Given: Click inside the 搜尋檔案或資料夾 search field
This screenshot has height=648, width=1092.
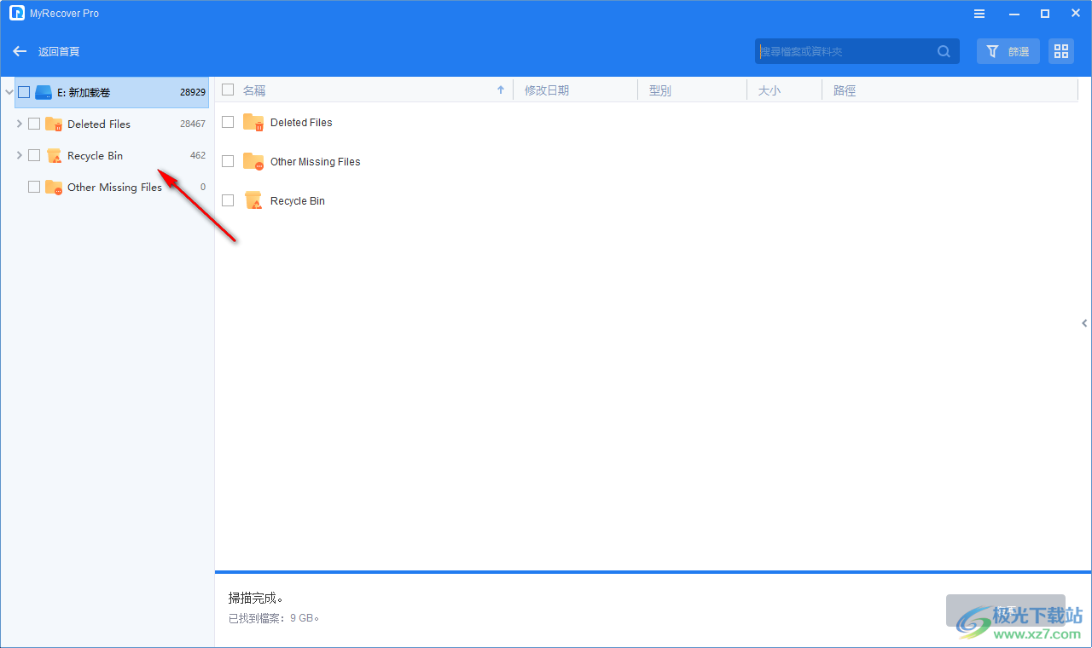Looking at the screenshot, I should [x=836, y=51].
